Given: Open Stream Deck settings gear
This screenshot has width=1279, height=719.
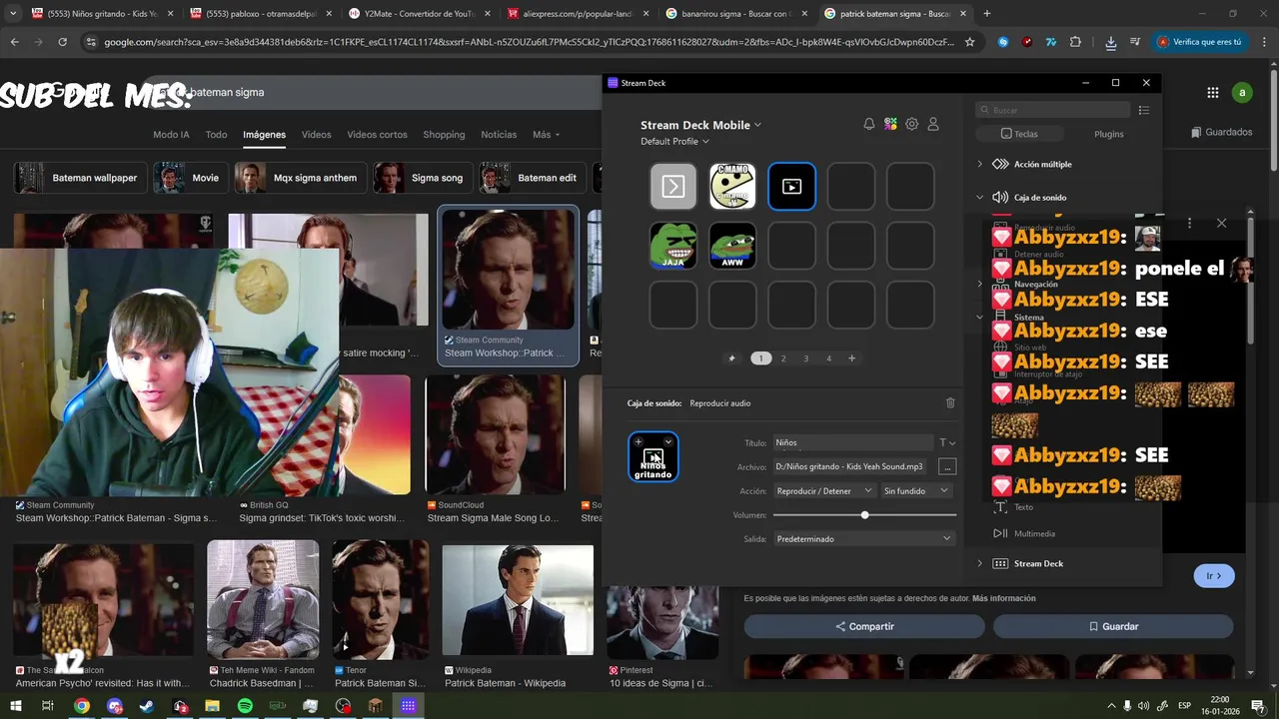Looking at the screenshot, I should tap(911, 124).
